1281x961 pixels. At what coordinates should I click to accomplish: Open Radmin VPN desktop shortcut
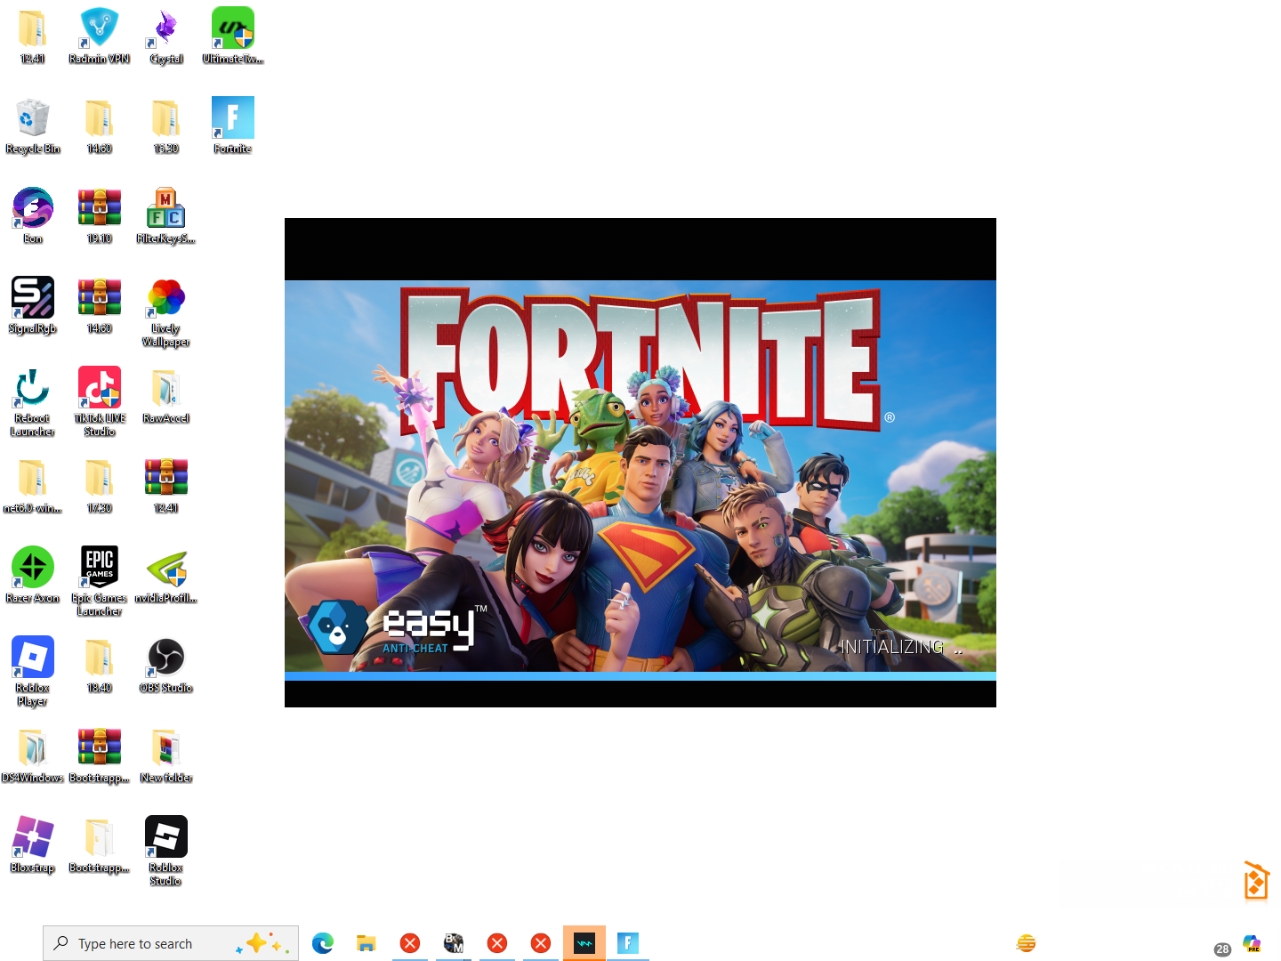tap(100, 36)
